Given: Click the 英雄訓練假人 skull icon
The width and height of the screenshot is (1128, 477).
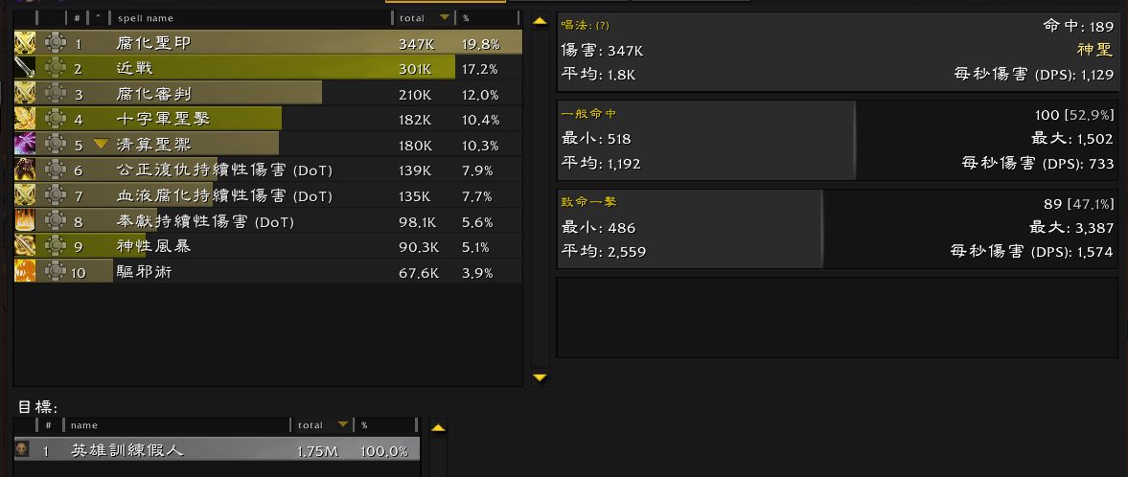Looking at the screenshot, I should pyautogui.click(x=22, y=449).
